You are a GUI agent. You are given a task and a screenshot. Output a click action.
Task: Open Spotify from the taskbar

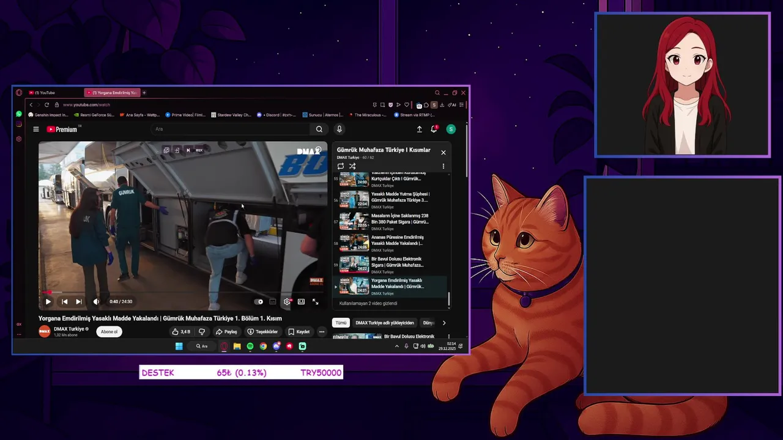pyautogui.click(x=250, y=346)
